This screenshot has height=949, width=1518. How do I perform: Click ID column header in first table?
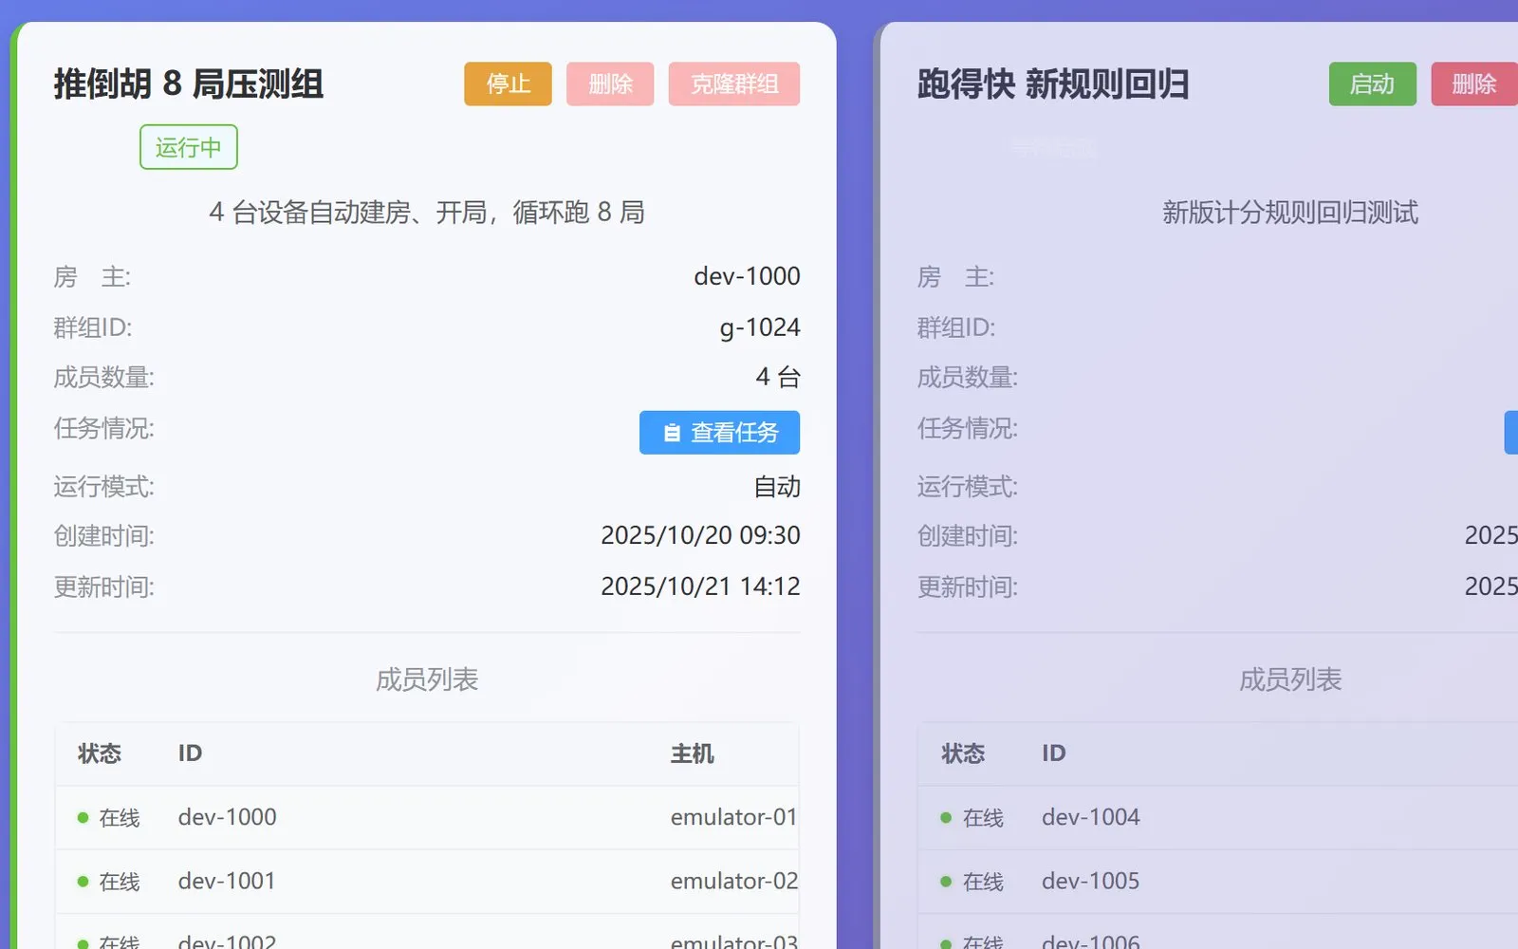(x=190, y=754)
